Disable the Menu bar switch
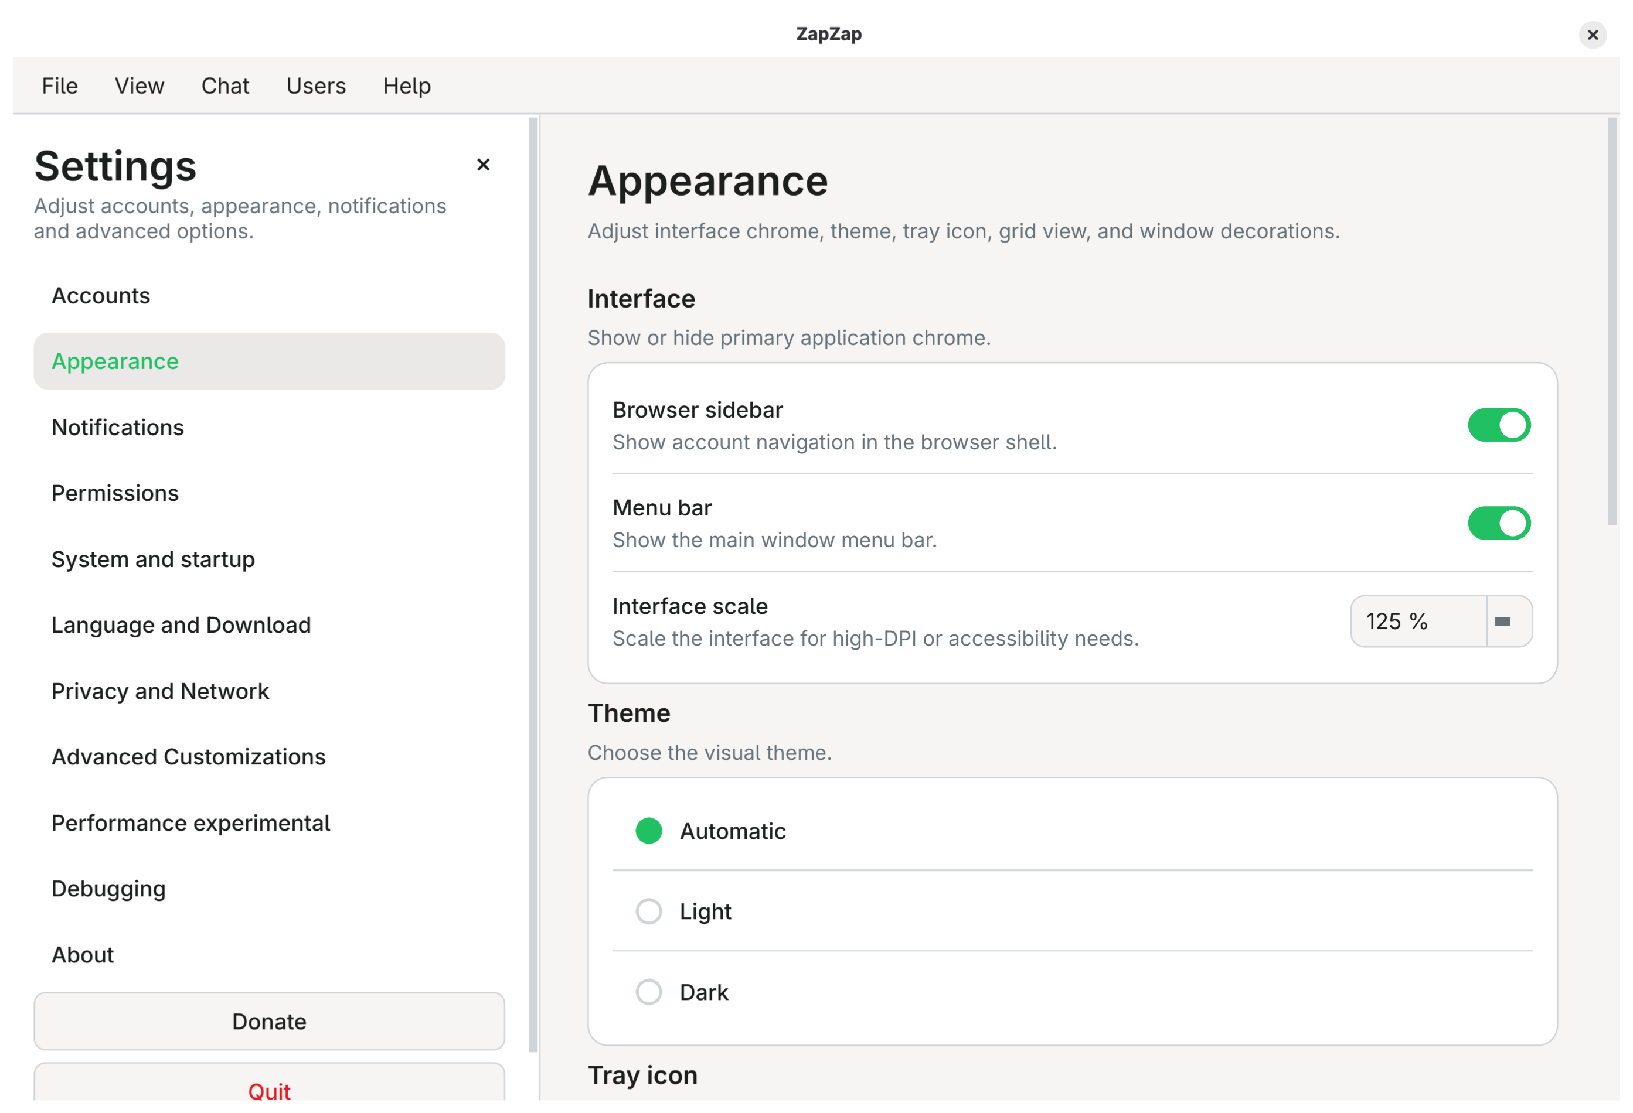The image size is (1633, 1113). tap(1499, 523)
